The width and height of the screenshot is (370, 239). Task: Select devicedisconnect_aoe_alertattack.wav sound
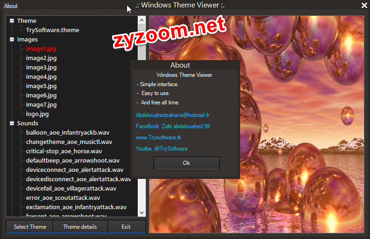(78, 179)
